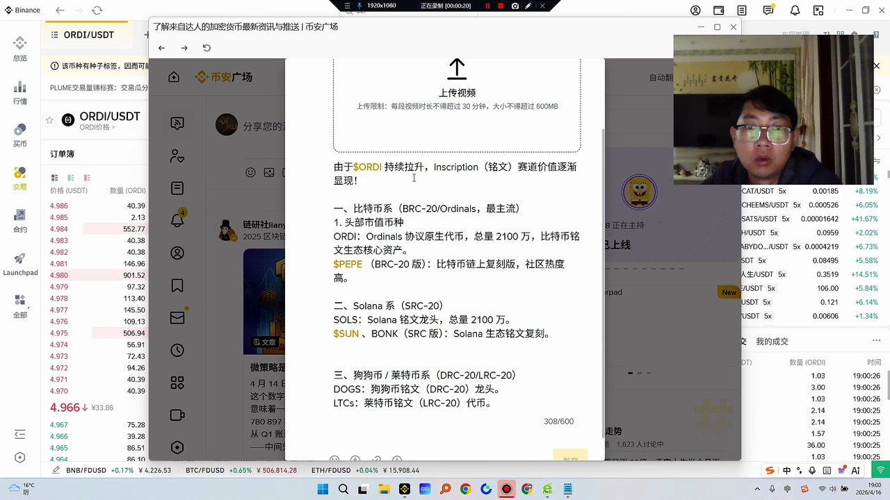Viewport: 890px width, 500px height.
Task: Open the profile icon in 币安广场 sidebar
Action: (177, 253)
